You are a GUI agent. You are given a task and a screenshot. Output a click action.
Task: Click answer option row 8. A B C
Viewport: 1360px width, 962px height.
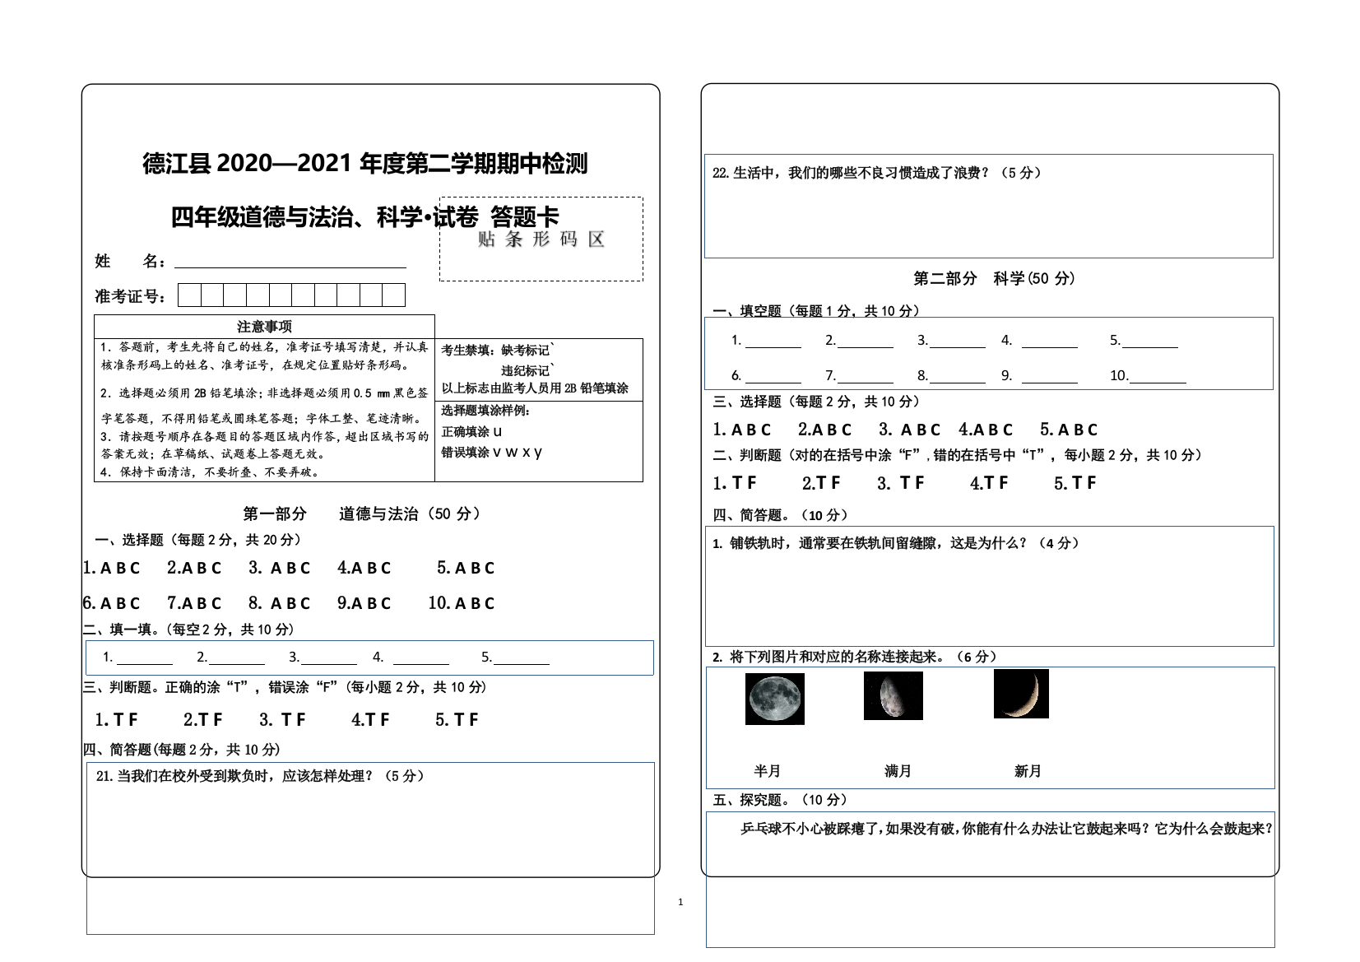click(x=280, y=603)
